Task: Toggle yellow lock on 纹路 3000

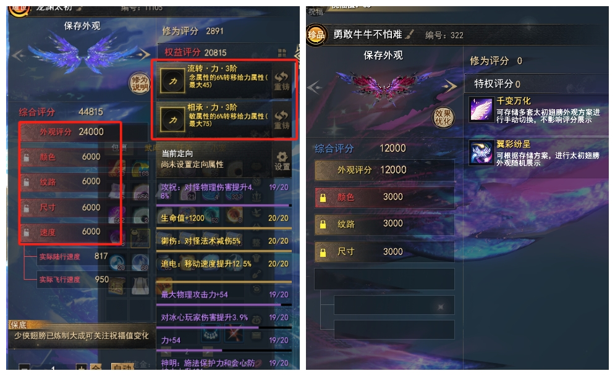Action: click(323, 224)
